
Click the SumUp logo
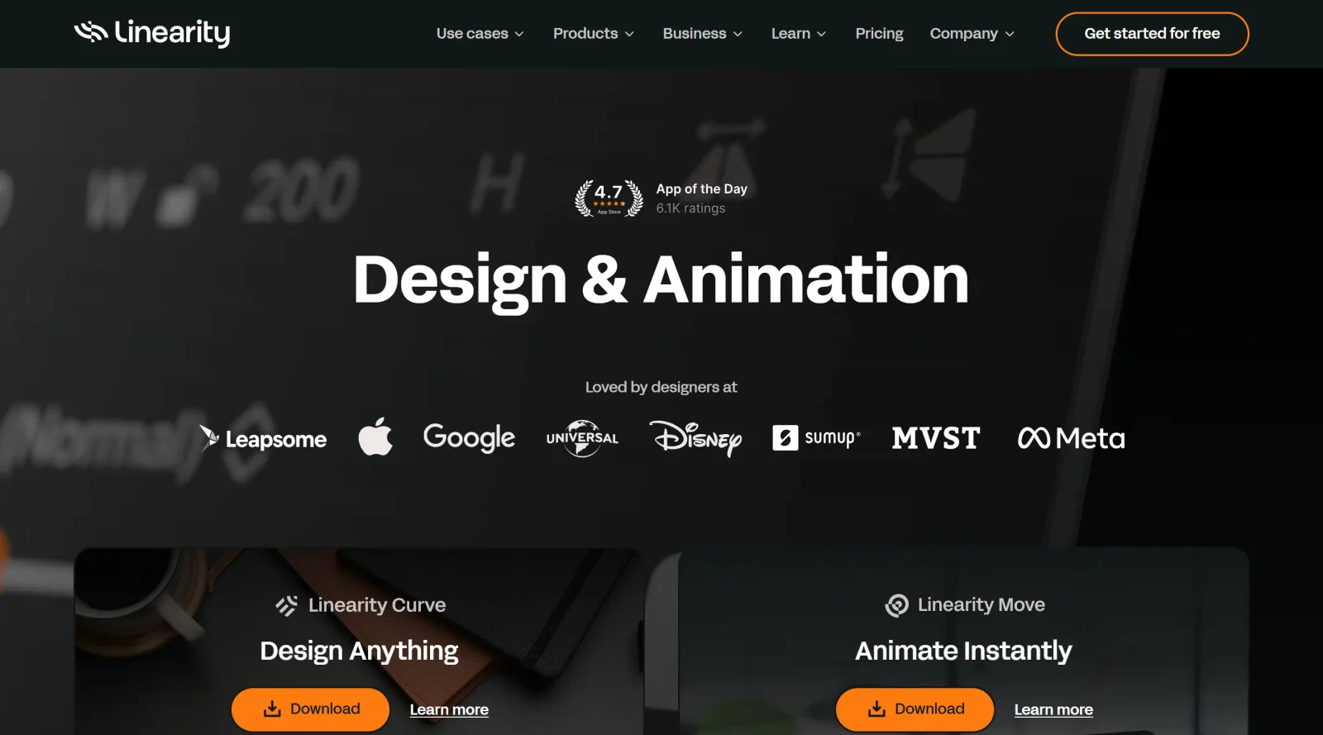[x=816, y=438]
